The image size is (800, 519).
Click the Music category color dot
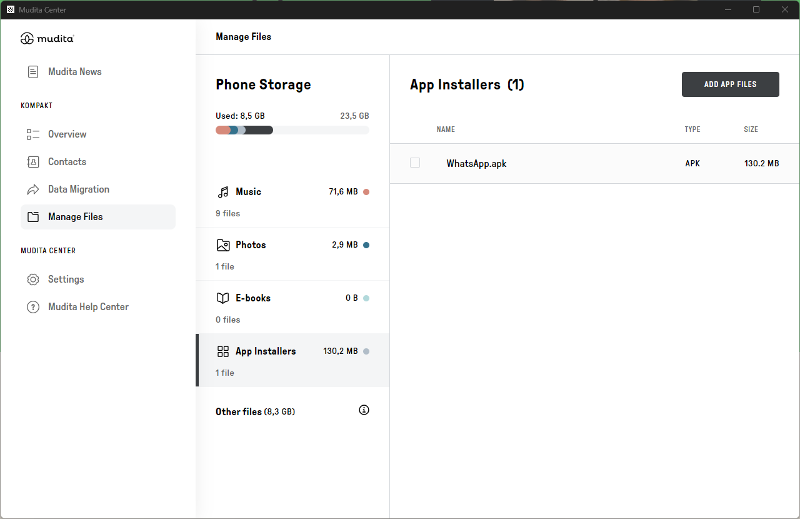click(366, 192)
